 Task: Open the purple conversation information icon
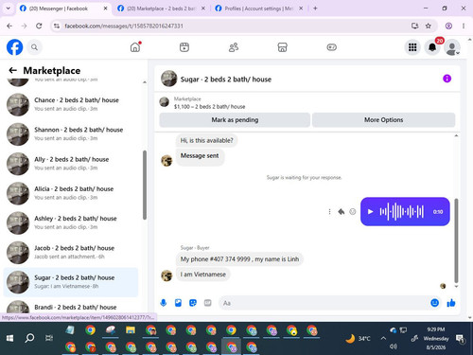pyautogui.click(x=447, y=79)
